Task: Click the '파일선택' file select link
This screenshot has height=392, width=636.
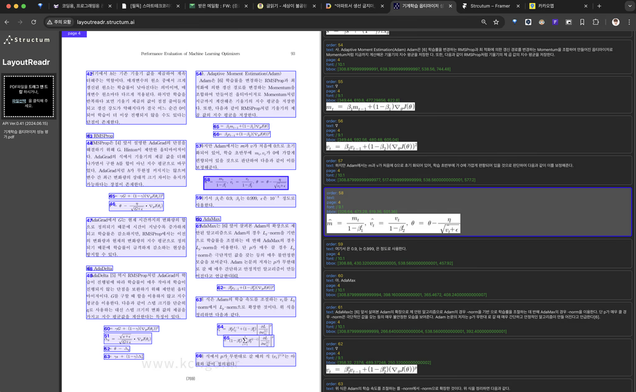Action: [19, 100]
